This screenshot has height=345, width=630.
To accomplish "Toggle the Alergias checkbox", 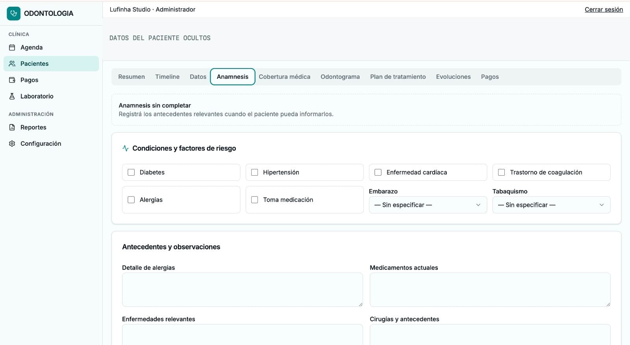I will pyautogui.click(x=131, y=200).
